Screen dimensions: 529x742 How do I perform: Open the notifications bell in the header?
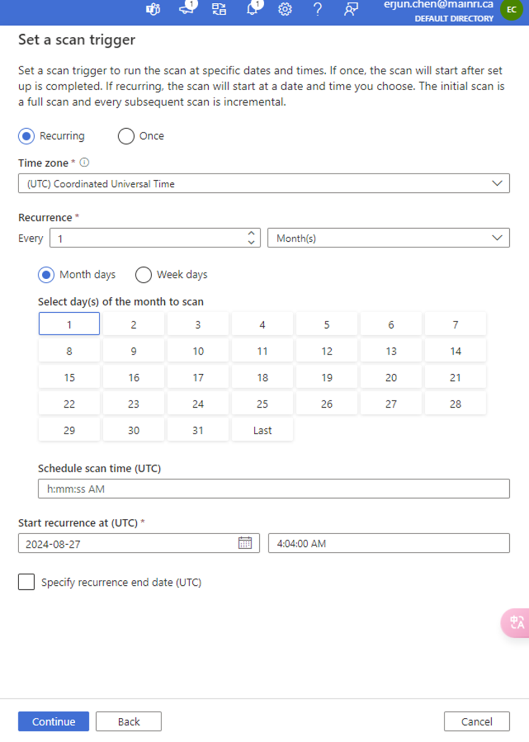pyautogui.click(x=252, y=9)
